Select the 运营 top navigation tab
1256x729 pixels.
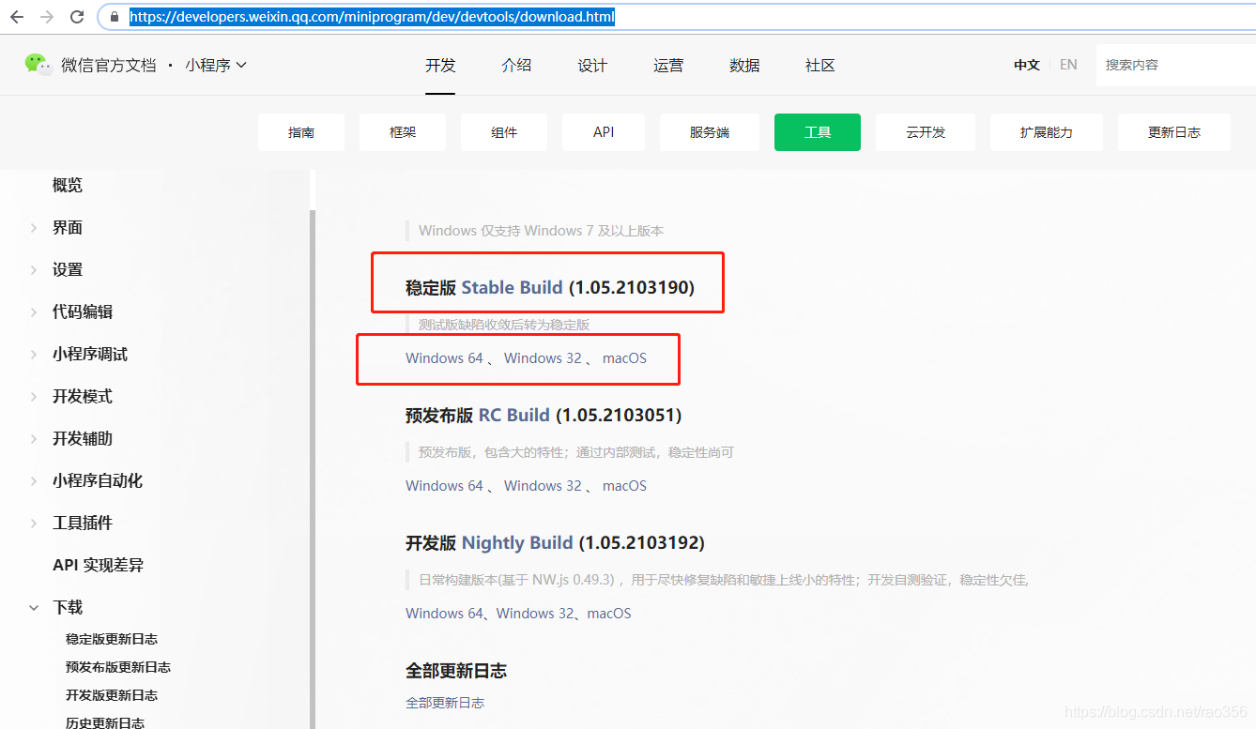[668, 65]
